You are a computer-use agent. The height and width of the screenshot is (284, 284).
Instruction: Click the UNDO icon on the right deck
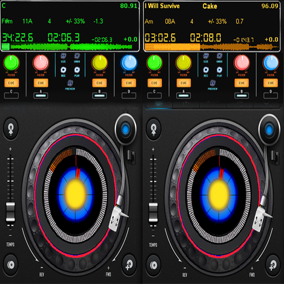220,56
